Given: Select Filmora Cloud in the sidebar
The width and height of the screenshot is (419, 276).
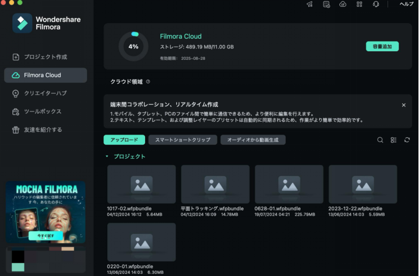Looking at the screenshot, I should click(x=45, y=75).
